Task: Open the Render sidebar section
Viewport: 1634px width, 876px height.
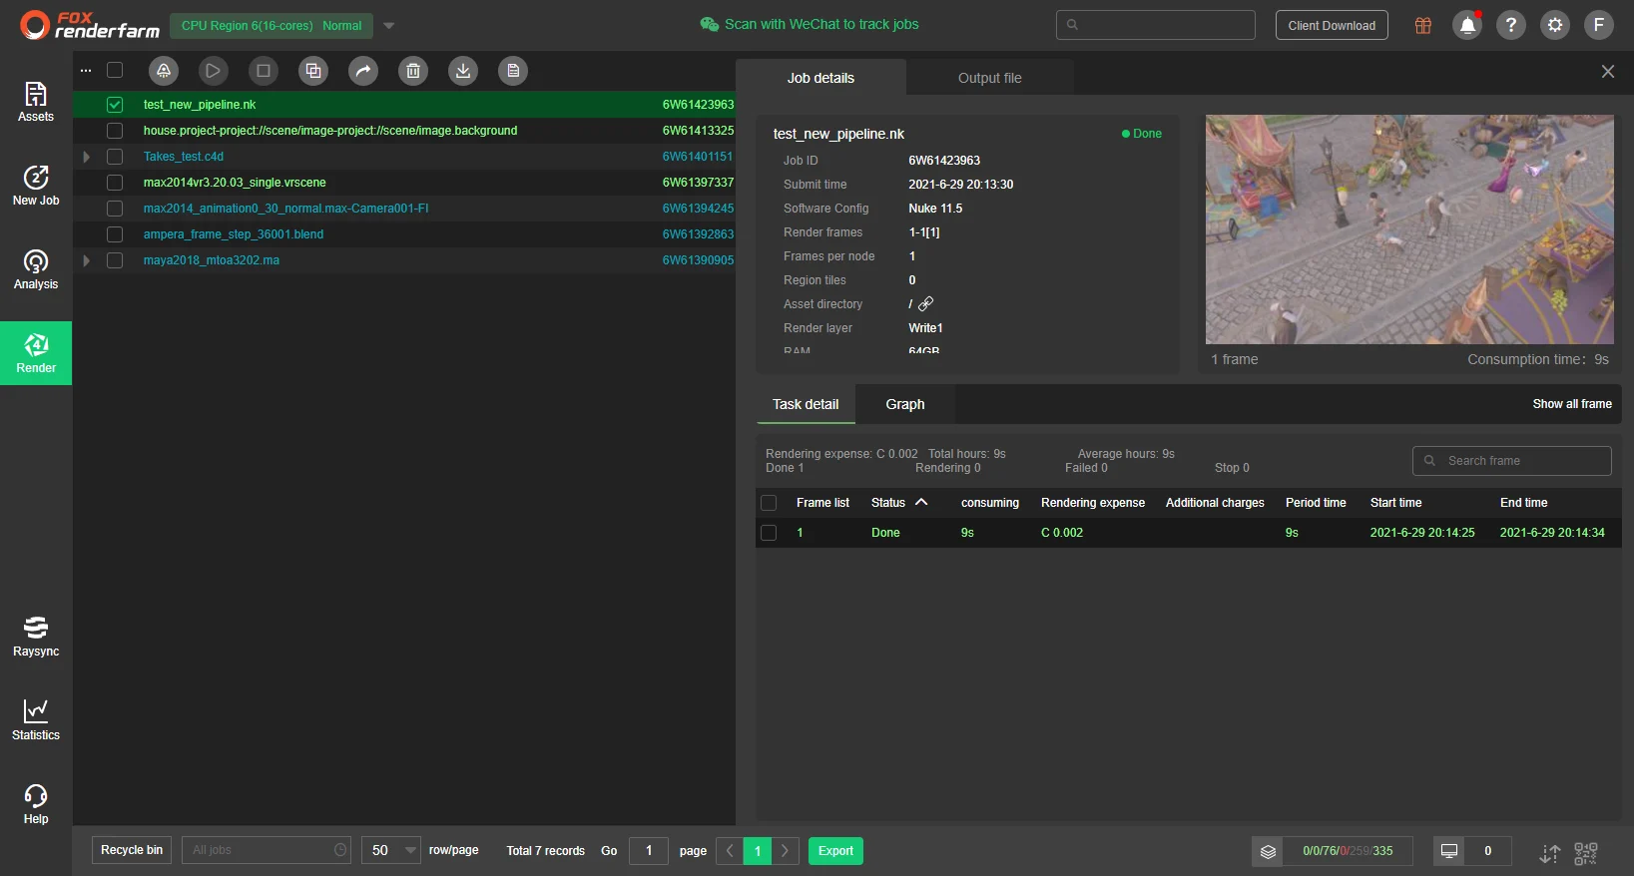Action: (36, 353)
